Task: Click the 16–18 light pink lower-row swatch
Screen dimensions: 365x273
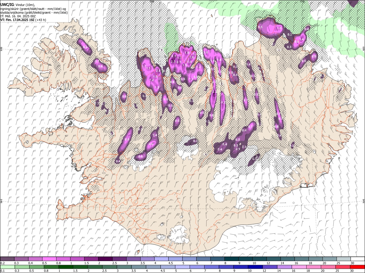Action: 299,267
